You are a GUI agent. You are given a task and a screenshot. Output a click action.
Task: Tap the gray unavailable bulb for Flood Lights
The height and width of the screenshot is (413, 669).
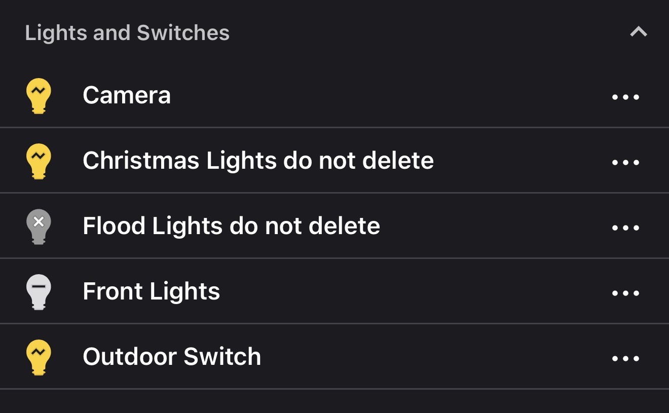point(39,227)
